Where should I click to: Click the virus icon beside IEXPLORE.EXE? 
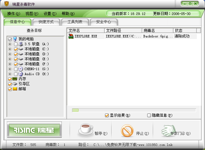point(71,36)
